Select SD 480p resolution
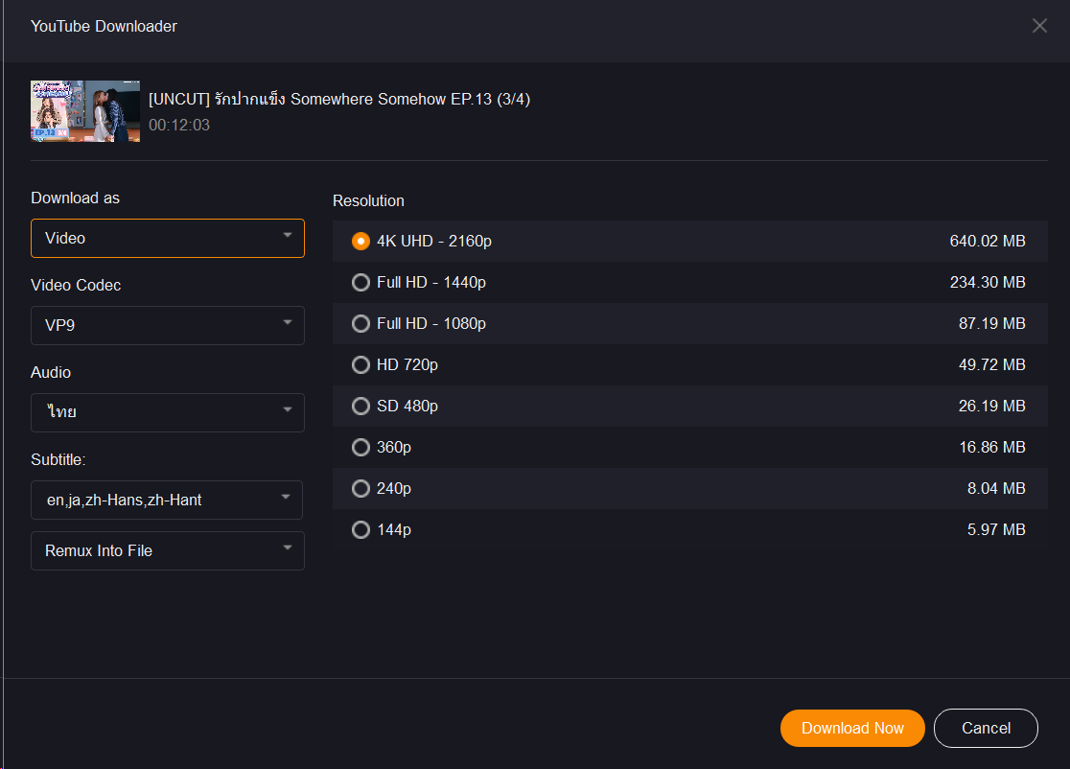Image resolution: width=1070 pixels, height=769 pixels. click(x=361, y=407)
